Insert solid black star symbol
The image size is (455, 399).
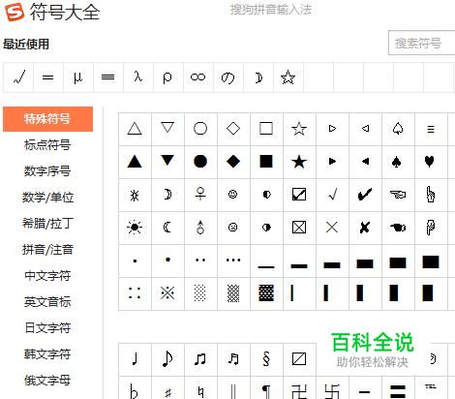(x=299, y=162)
